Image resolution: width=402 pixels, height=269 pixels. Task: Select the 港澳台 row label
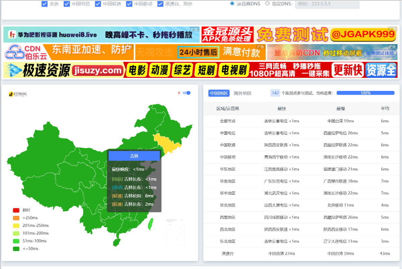[228, 253]
